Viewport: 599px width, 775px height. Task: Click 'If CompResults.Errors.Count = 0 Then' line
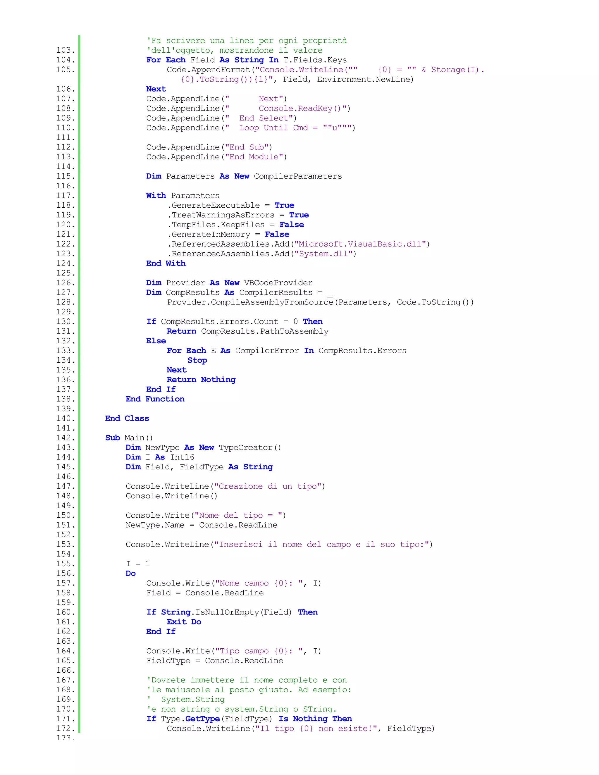[234, 321]
